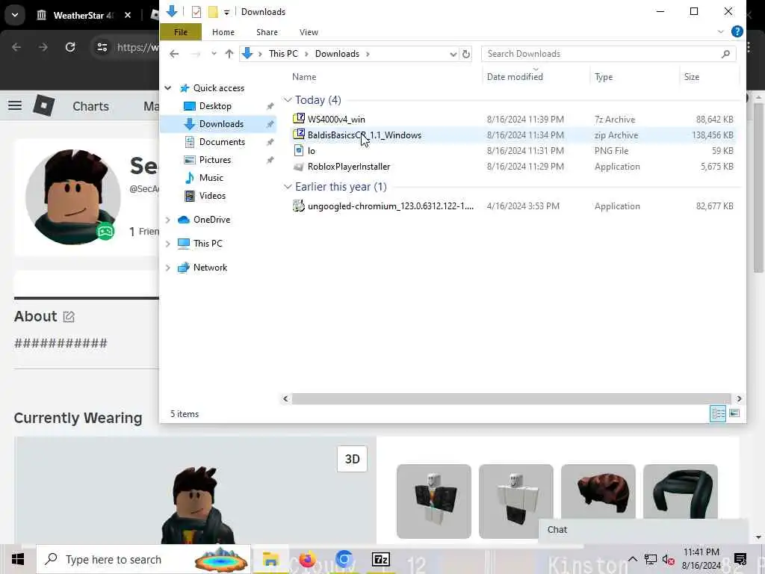The height and width of the screenshot is (574, 765).
Task: Click horizontal scrollbar right arrow
Action: (739, 399)
